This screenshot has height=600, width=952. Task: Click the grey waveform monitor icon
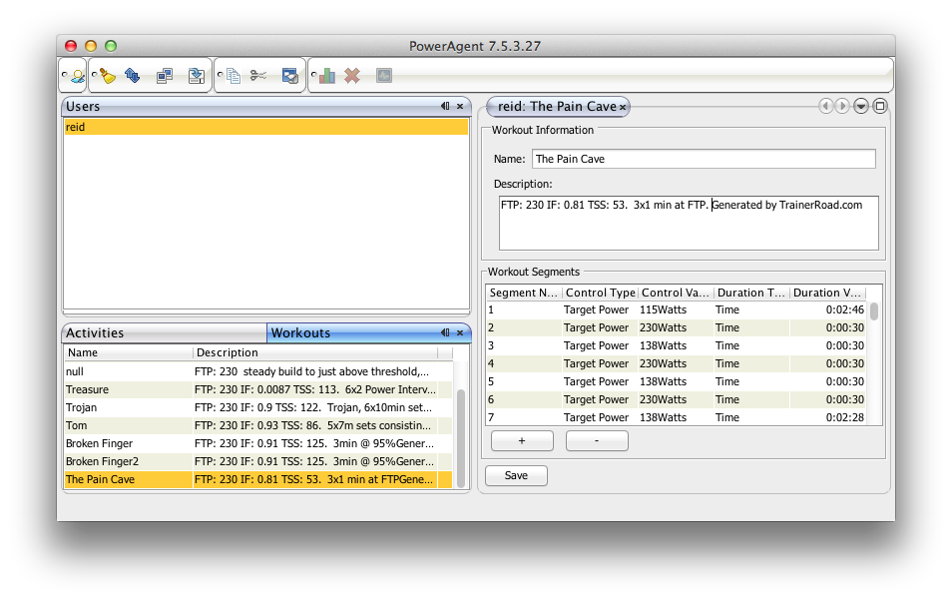(x=384, y=76)
